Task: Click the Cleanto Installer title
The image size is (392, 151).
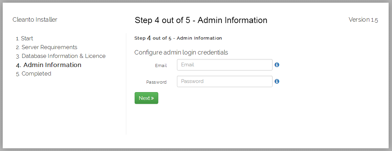Action: coord(35,20)
